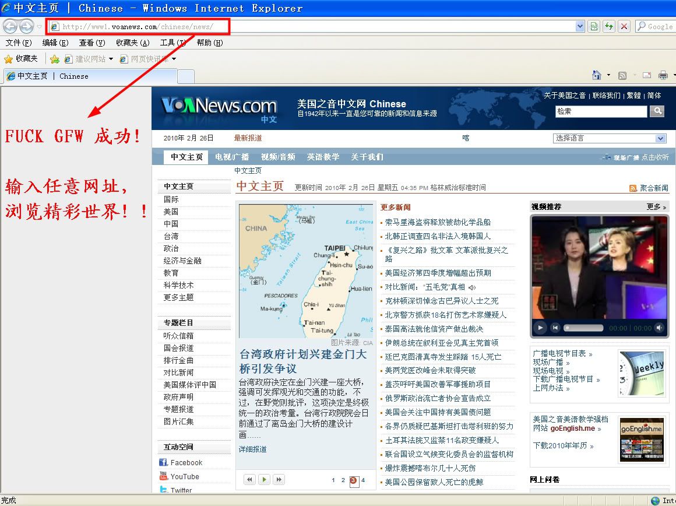Click the slideshow next button
The height and width of the screenshot is (506, 676).
click(279, 479)
